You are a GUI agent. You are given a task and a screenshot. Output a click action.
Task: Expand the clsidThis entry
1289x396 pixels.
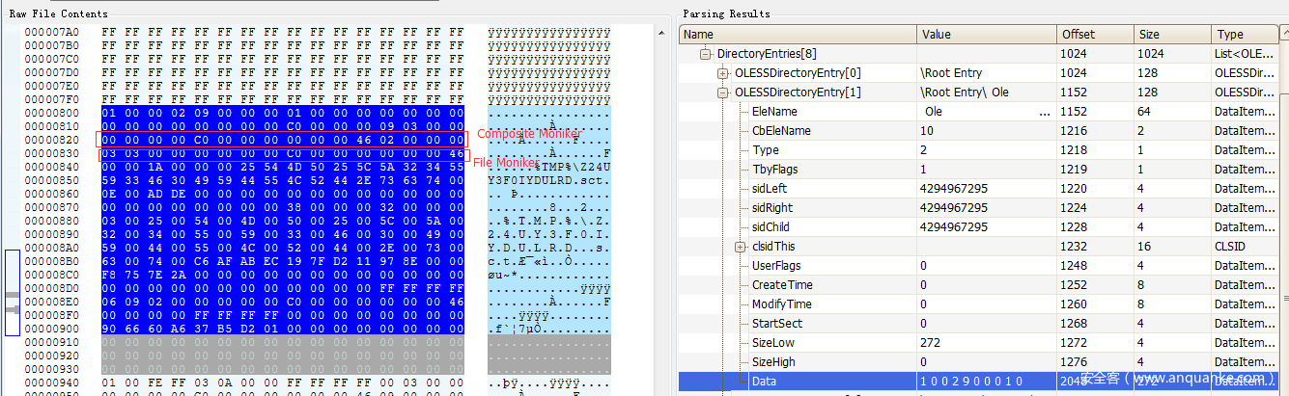741,247
